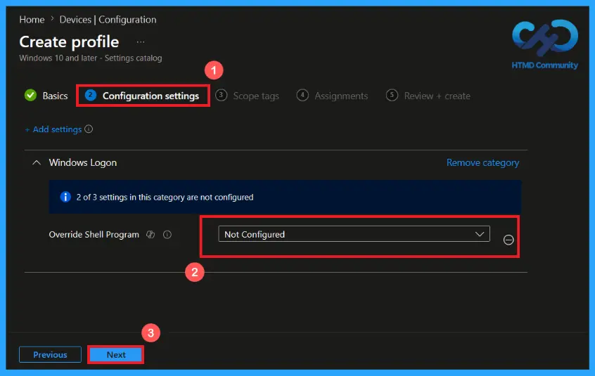
Task: Click the Devices | Configuration breadcrumb
Action: click(108, 20)
